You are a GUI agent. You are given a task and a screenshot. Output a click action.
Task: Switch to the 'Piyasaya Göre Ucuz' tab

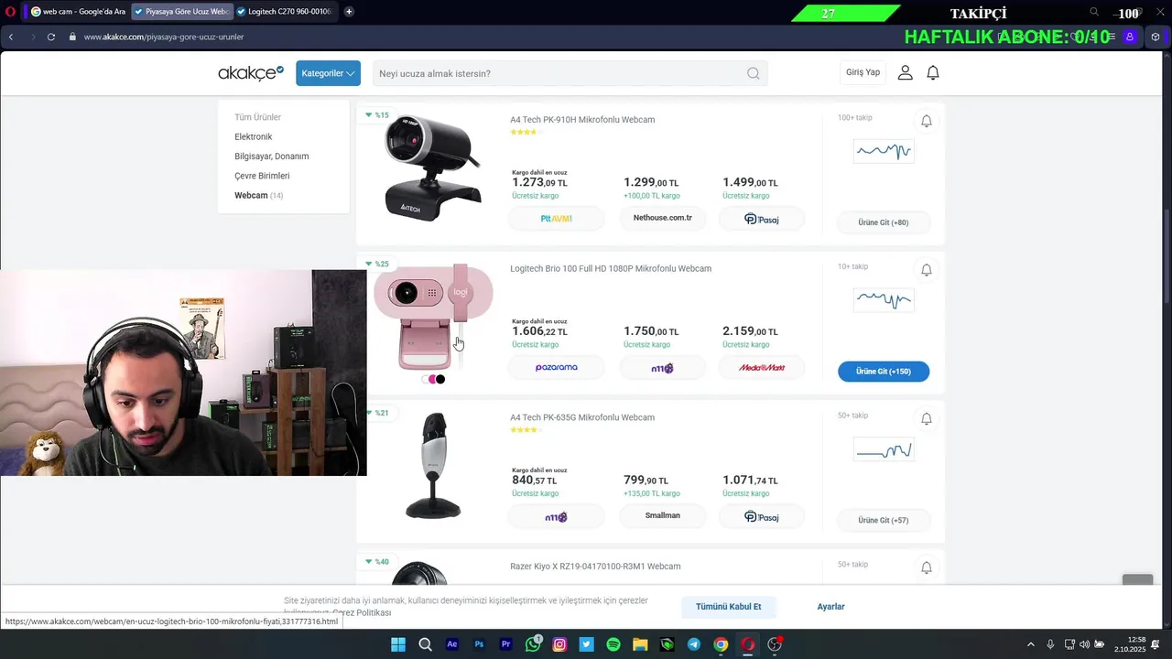[181, 12]
